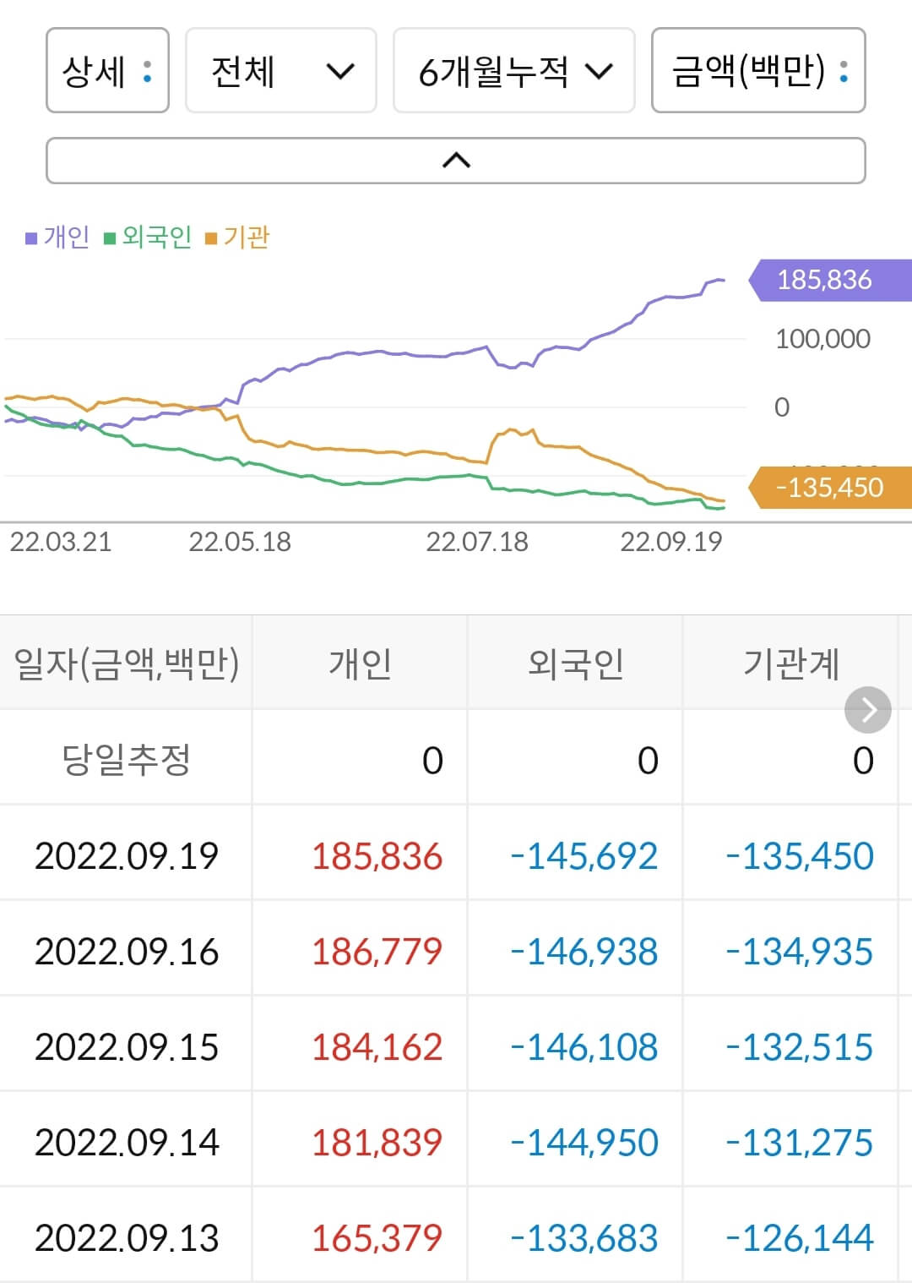Image resolution: width=912 pixels, height=1283 pixels.
Task: Open the 6개월누적 period dropdown
Action: point(513,72)
